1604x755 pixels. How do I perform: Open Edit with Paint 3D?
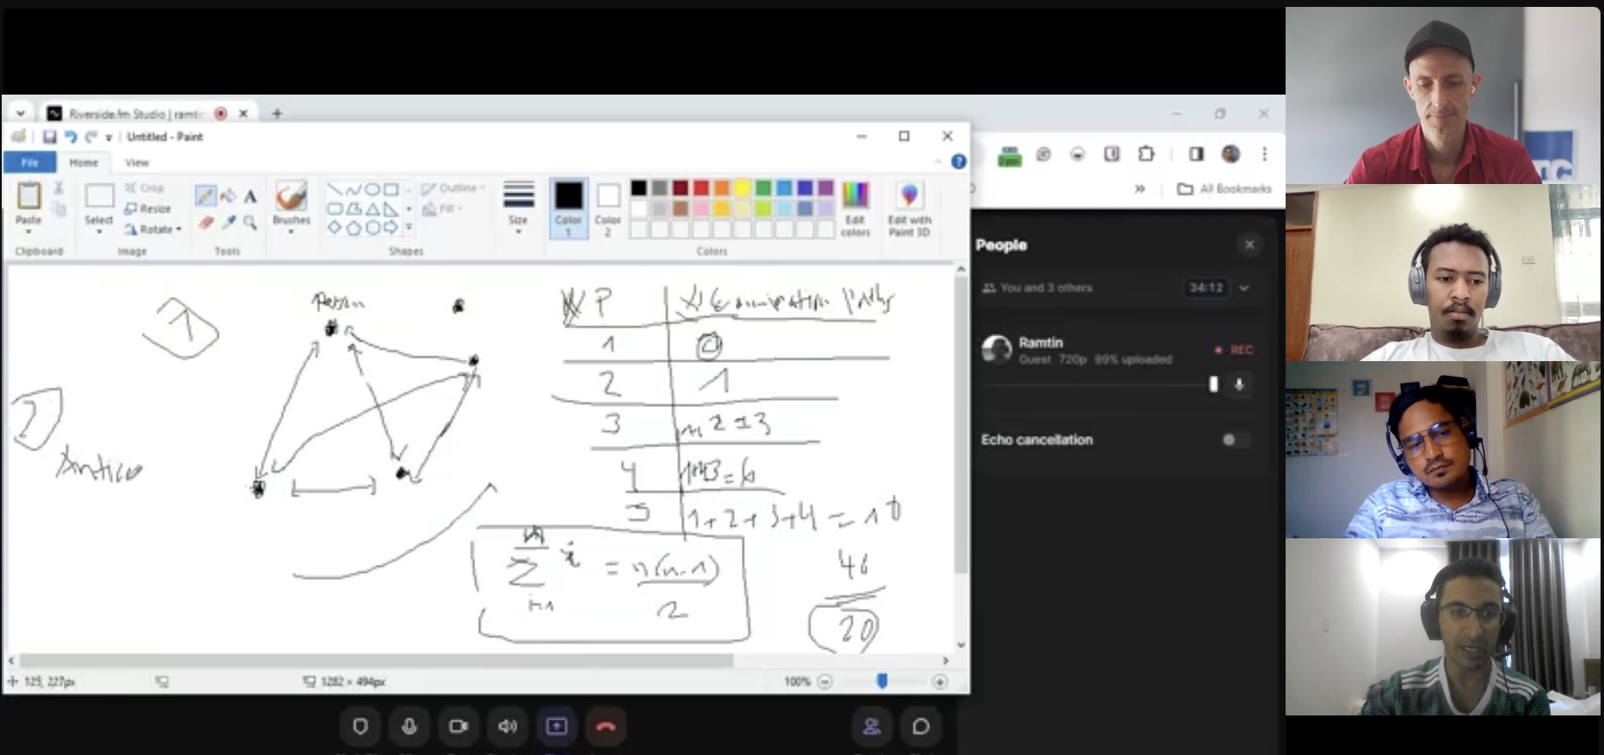(909, 207)
